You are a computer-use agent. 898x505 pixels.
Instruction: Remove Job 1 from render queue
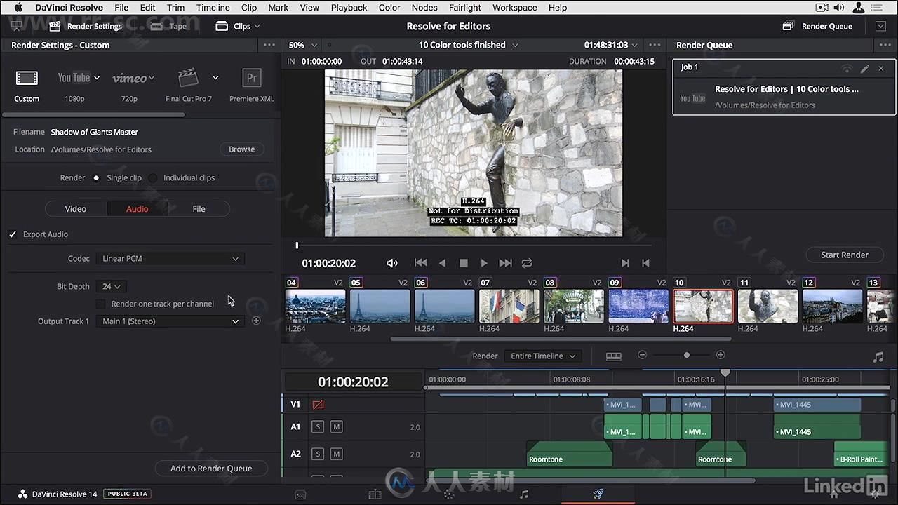click(881, 68)
